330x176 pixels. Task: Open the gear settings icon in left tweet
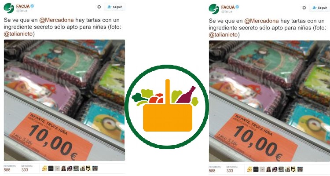99,7
